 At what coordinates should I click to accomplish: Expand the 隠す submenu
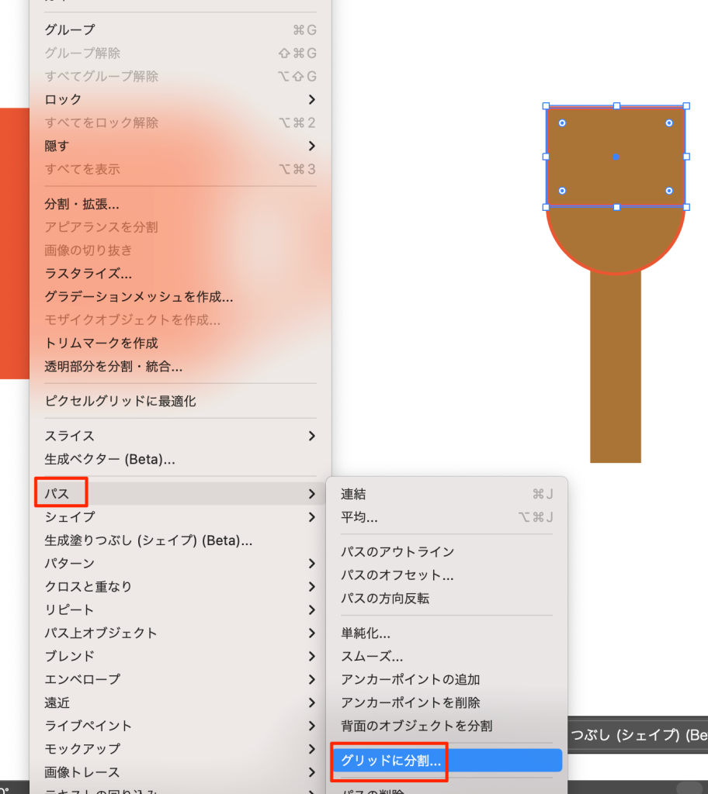pyautogui.click(x=180, y=146)
